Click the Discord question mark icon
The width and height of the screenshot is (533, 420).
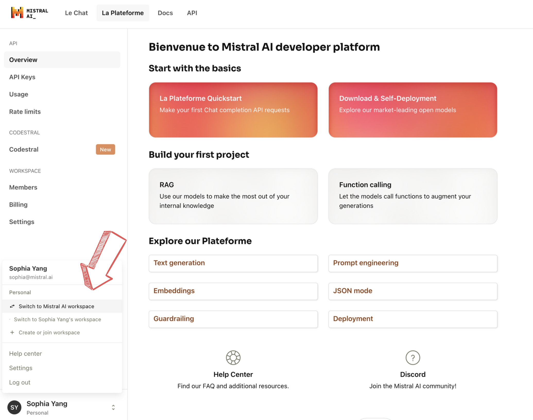pyautogui.click(x=412, y=357)
